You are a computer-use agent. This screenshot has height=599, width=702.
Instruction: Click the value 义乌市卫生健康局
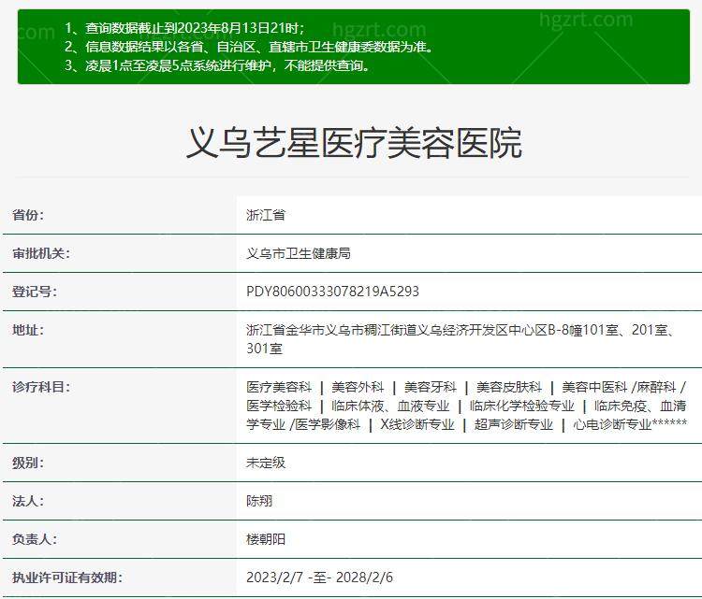click(299, 253)
